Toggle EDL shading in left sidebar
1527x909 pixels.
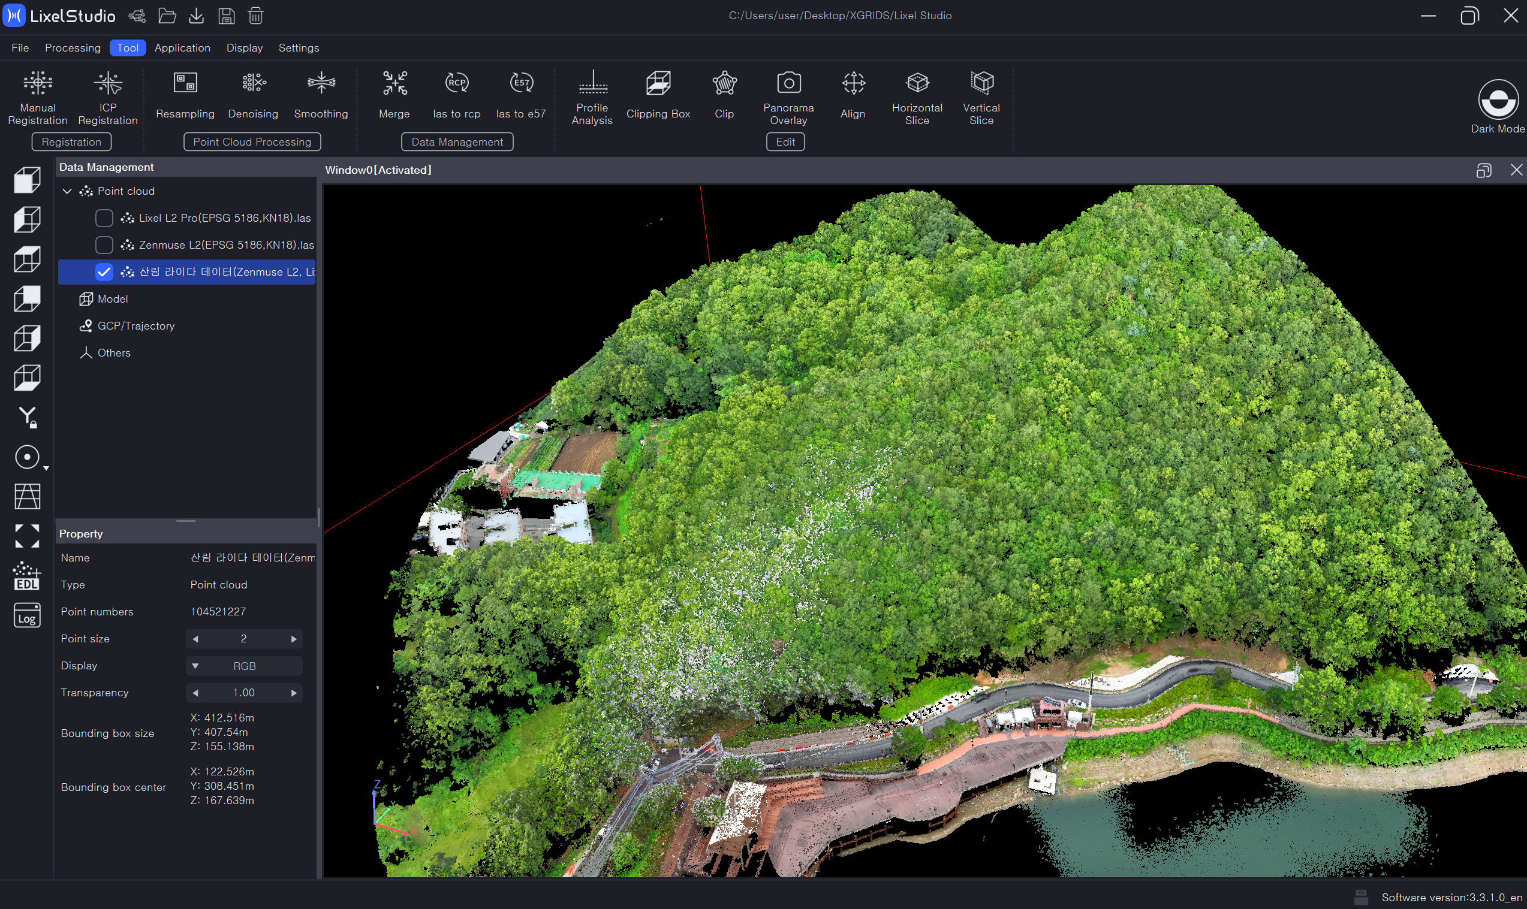[27, 576]
